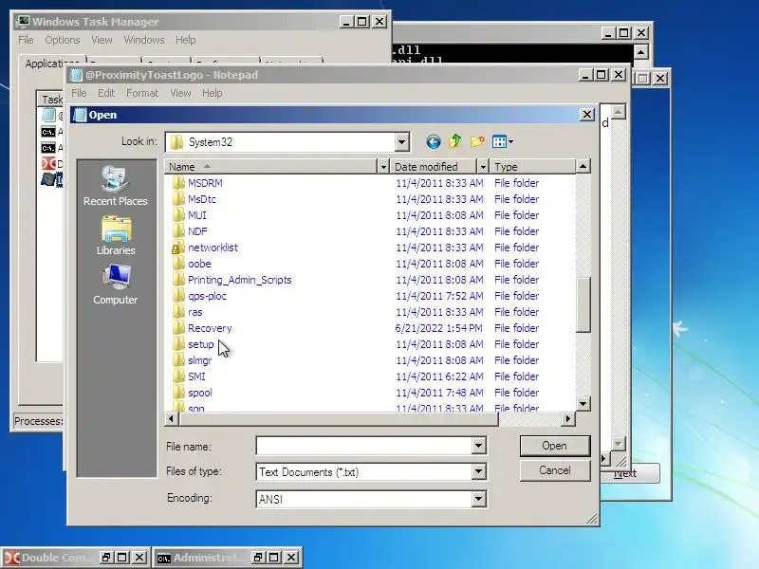This screenshot has width=759, height=569.
Task: Select the ras folder
Action: pyautogui.click(x=195, y=312)
